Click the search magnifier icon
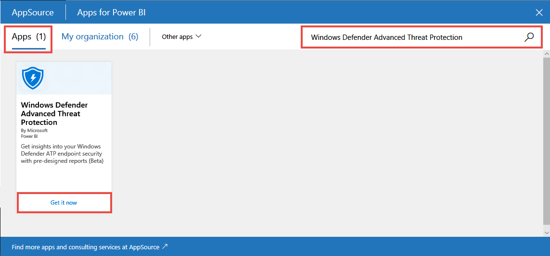Image resolution: width=550 pixels, height=256 pixels. 529,37
